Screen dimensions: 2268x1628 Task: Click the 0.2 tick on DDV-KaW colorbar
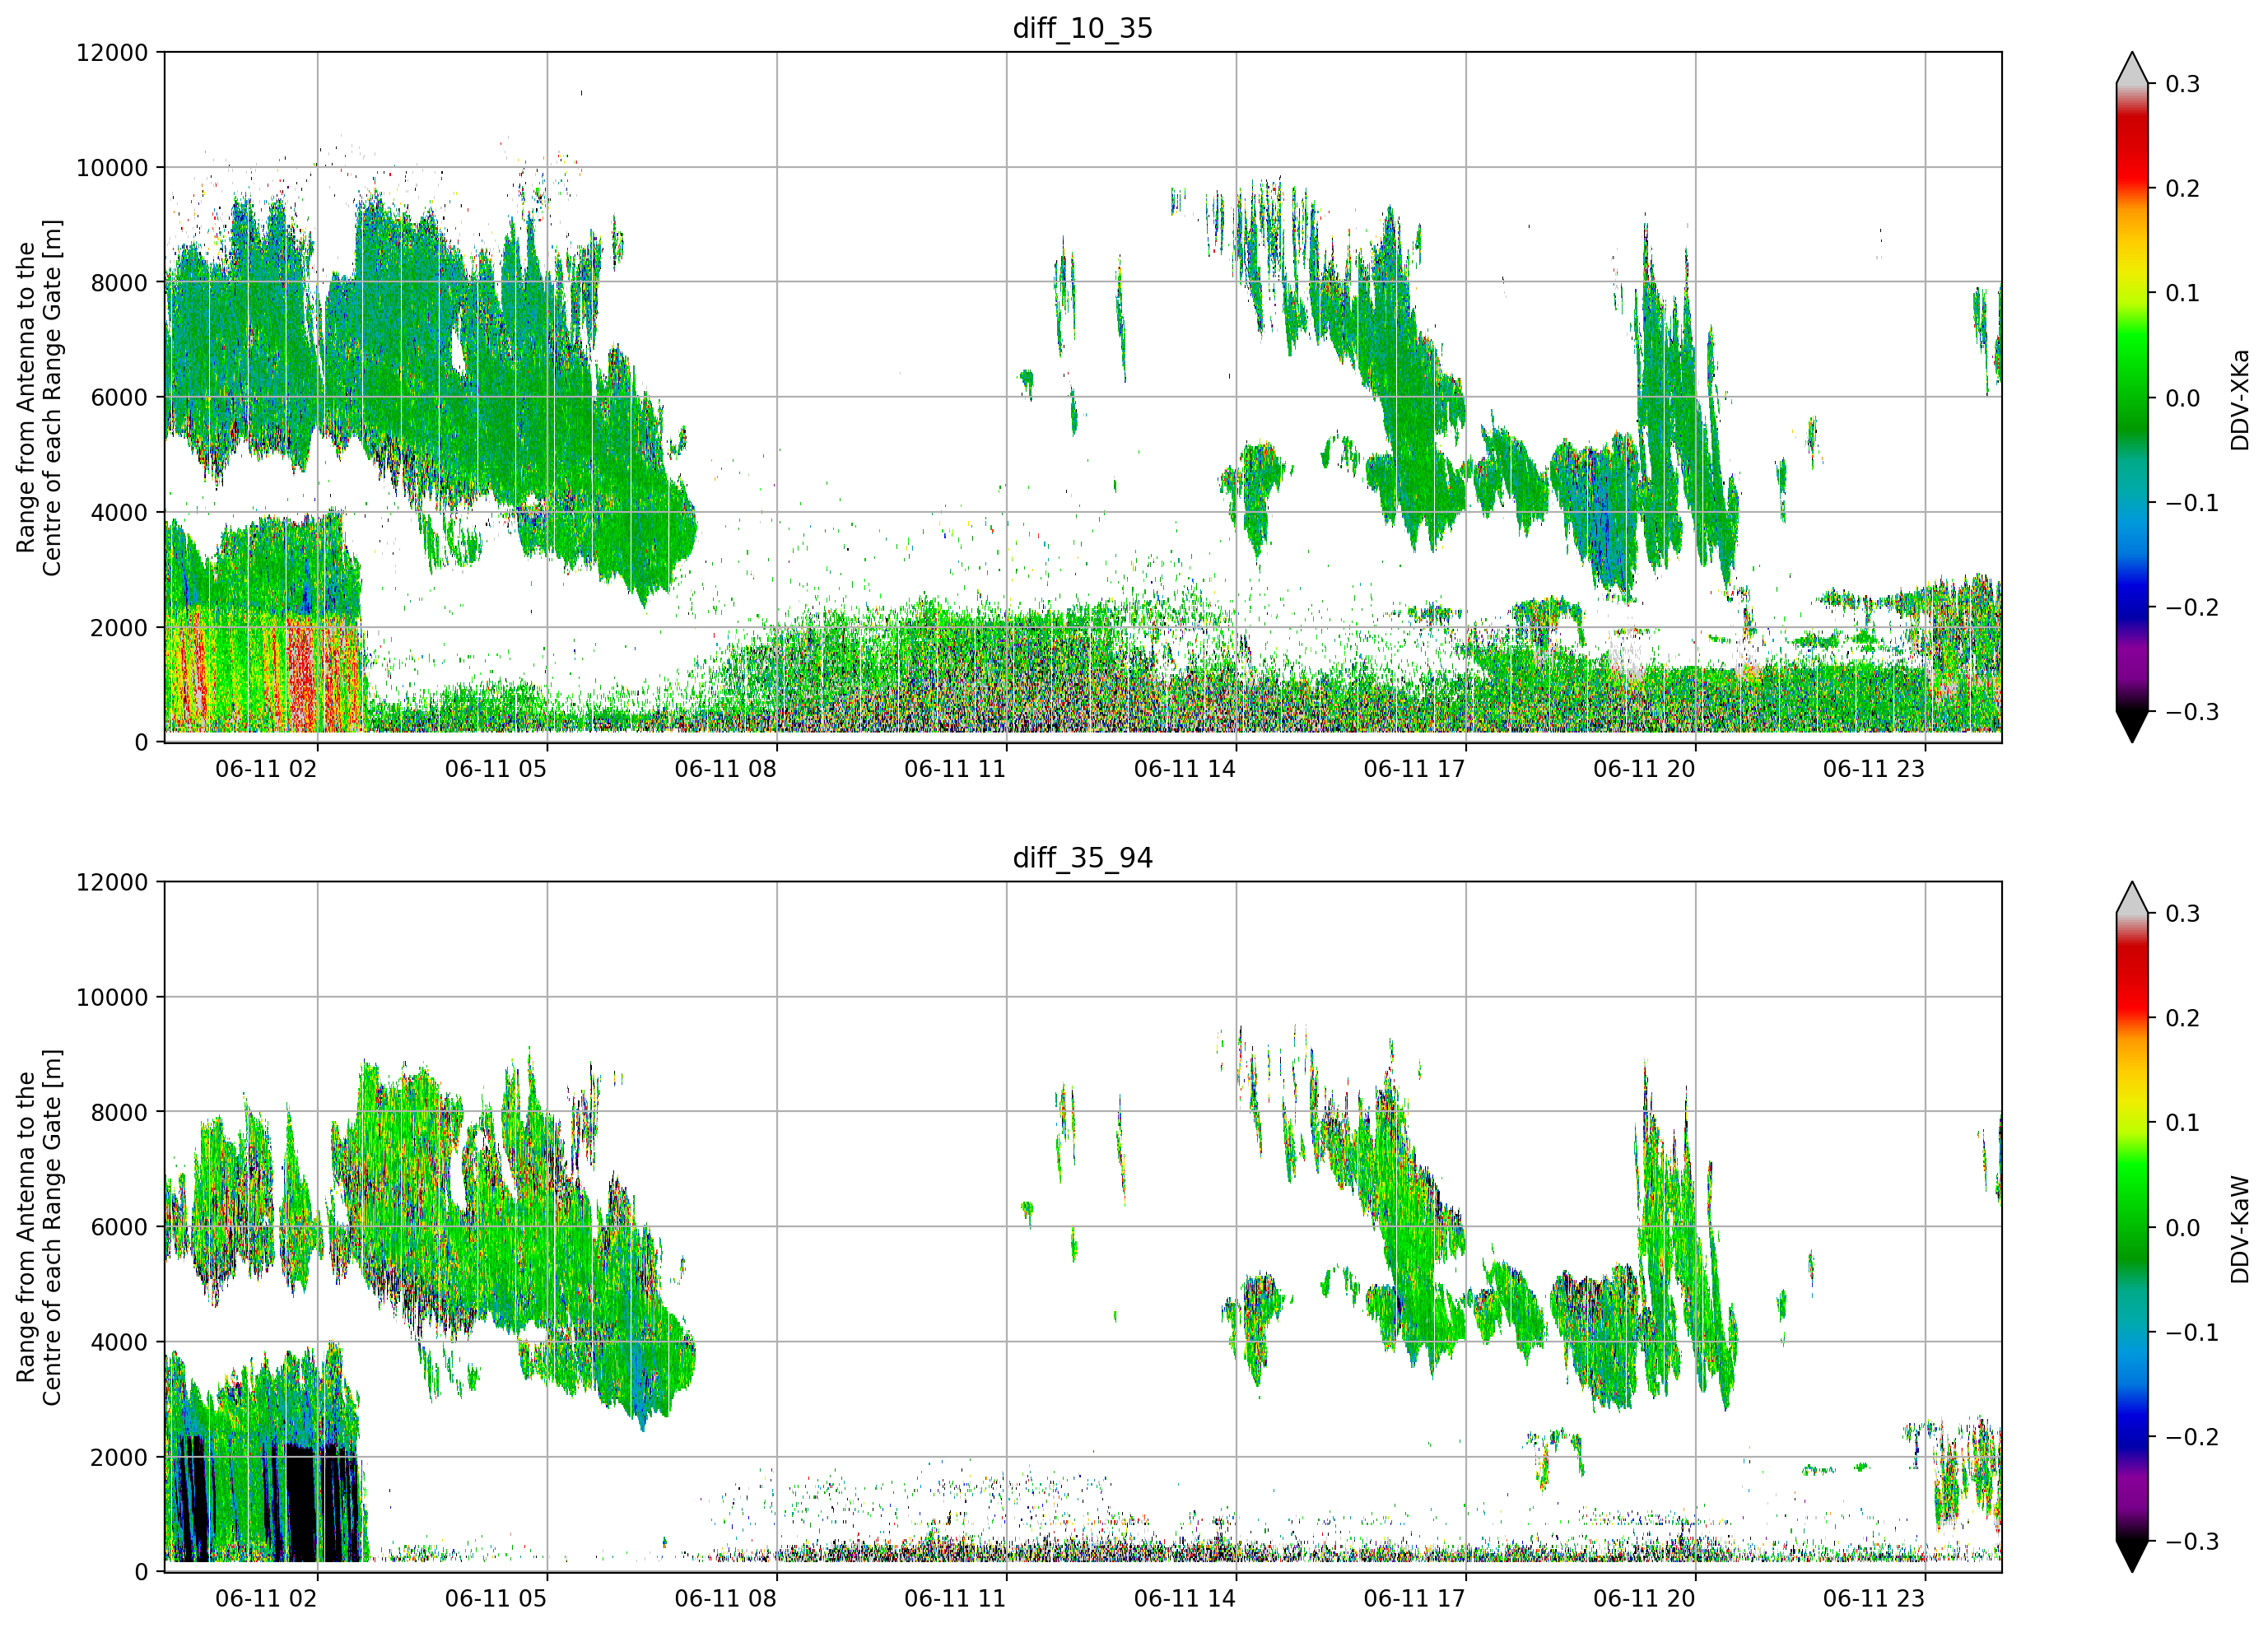click(2182, 1019)
